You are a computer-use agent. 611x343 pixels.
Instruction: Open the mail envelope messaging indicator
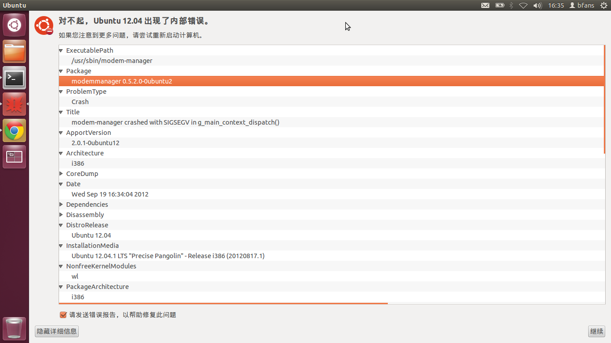(485, 5)
